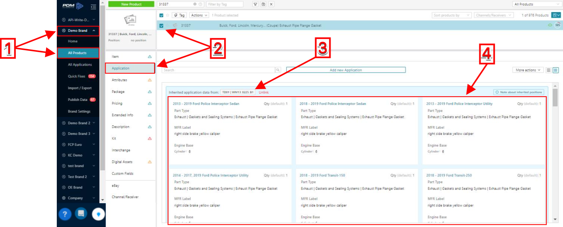Open the 16% completeness circle
The image size is (563, 227).
(557, 25)
